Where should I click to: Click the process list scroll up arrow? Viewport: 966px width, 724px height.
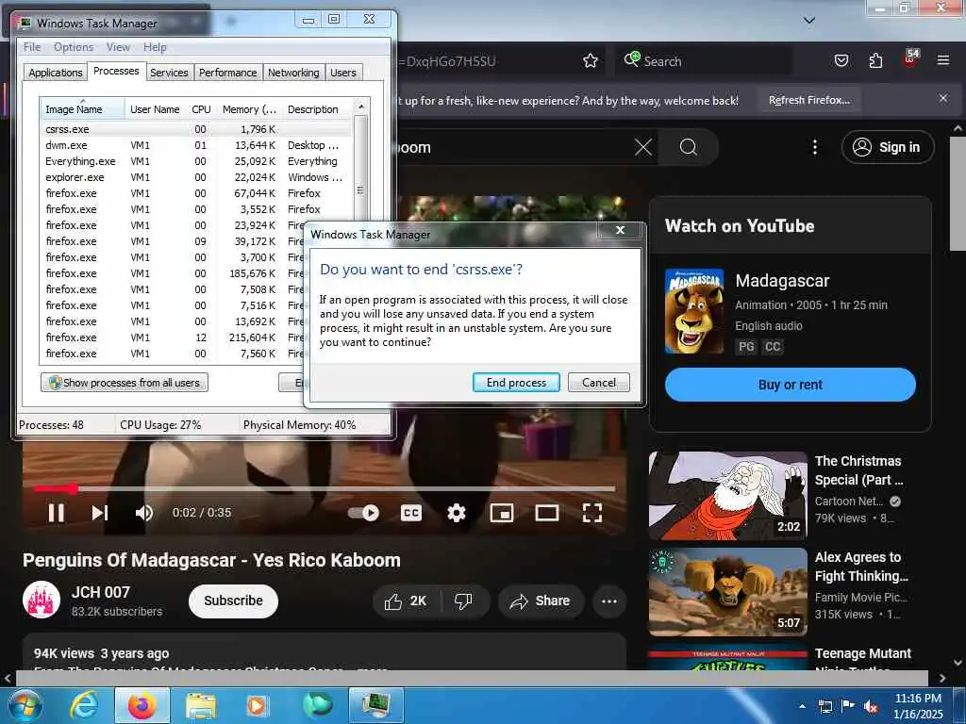tap(361, 107)
